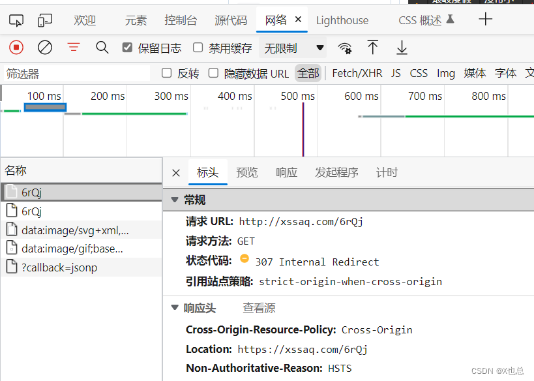Activate the inspect element picker icon

coord(16,20)
